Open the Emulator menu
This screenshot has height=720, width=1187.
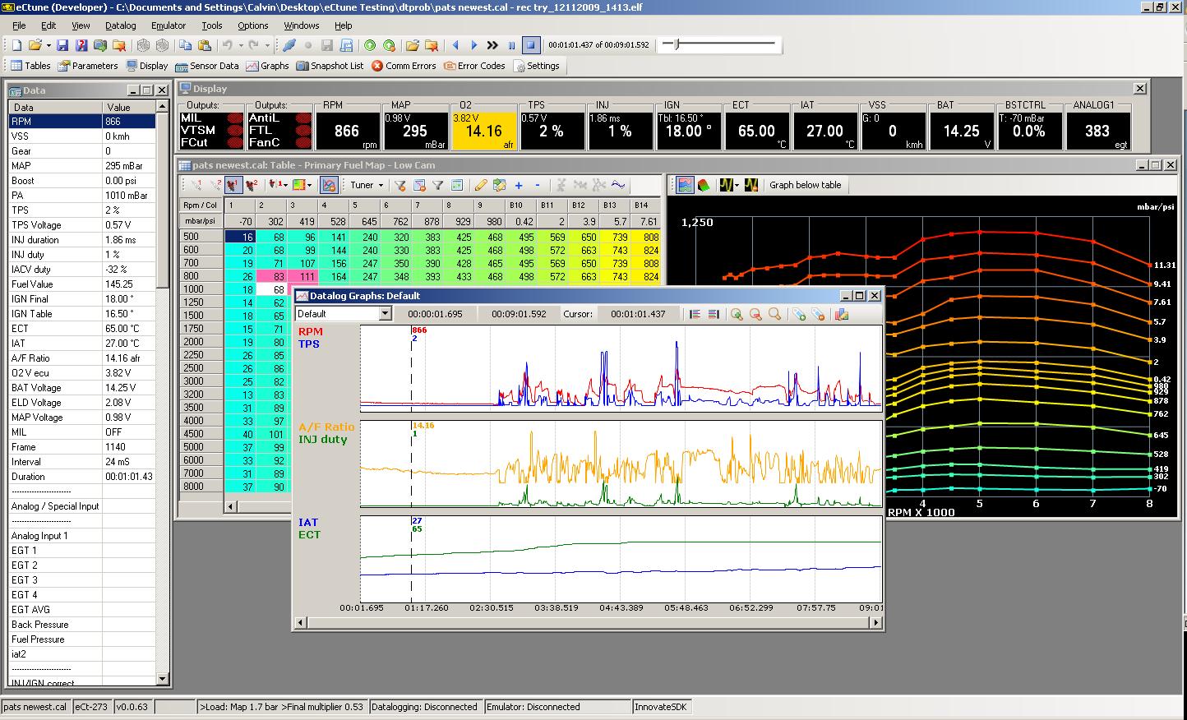point(169,25)
